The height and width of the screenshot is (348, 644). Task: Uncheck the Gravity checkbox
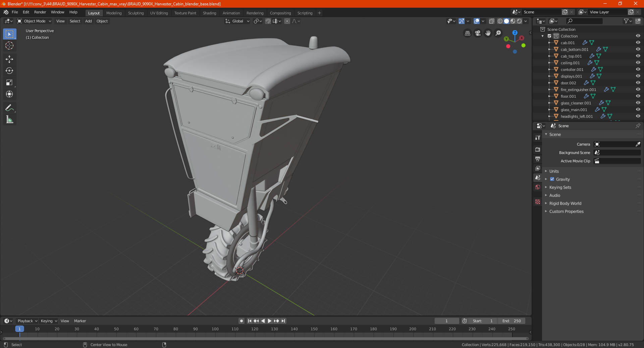[x=552, y=179]
